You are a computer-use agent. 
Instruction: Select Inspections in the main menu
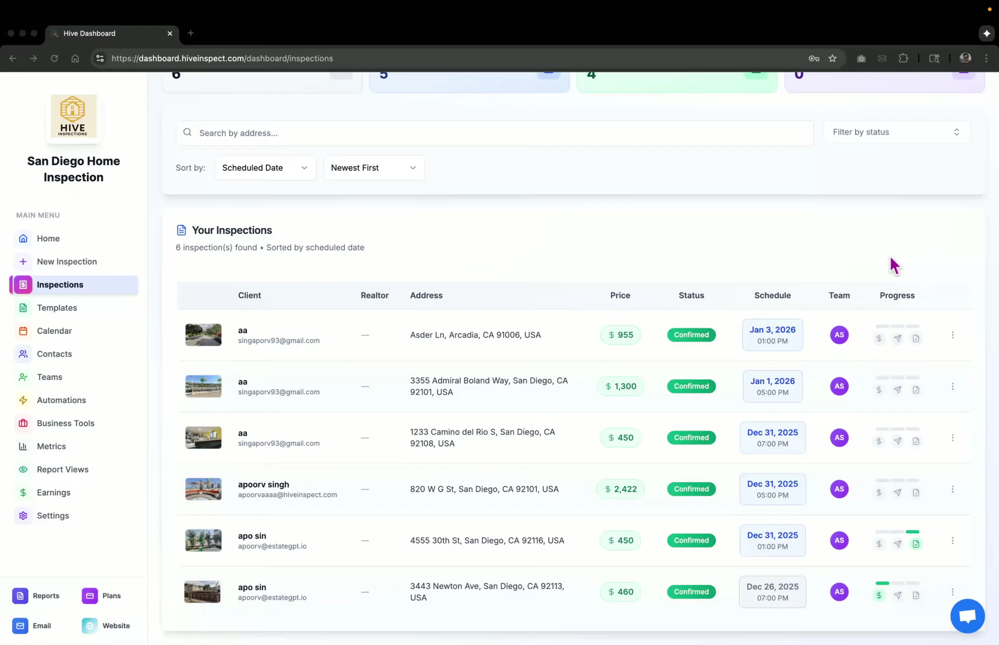(x=60, y=284)
